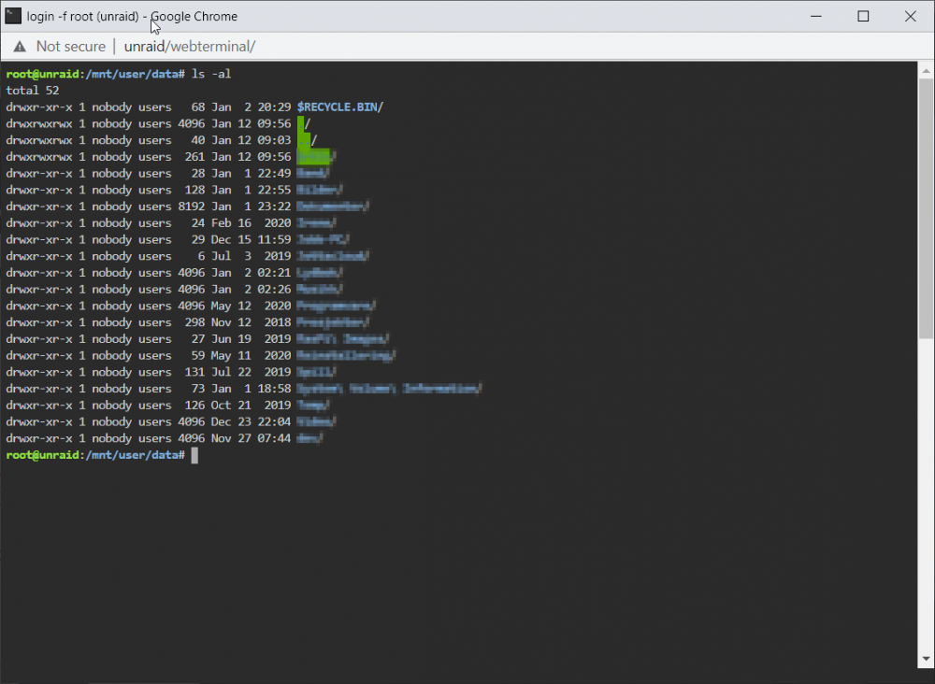This screenshot has height=684, width=935.
Task: Click the bottom root@unraid prompt text
Action: [x=42, y=455]
